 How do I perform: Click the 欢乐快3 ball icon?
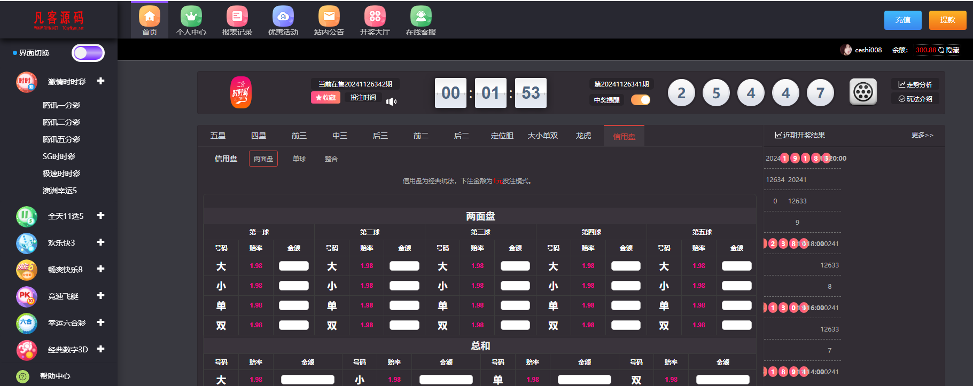coord(26,243)
